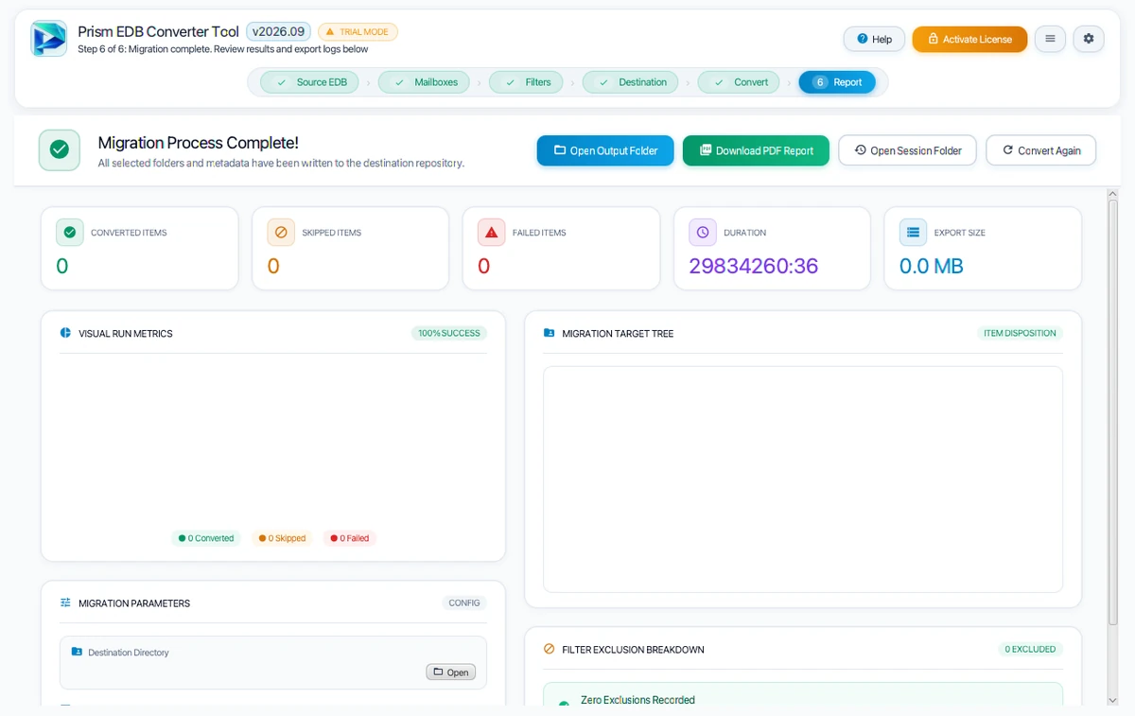
Task: Click Open Session Folder
Action: pos(907,150)
